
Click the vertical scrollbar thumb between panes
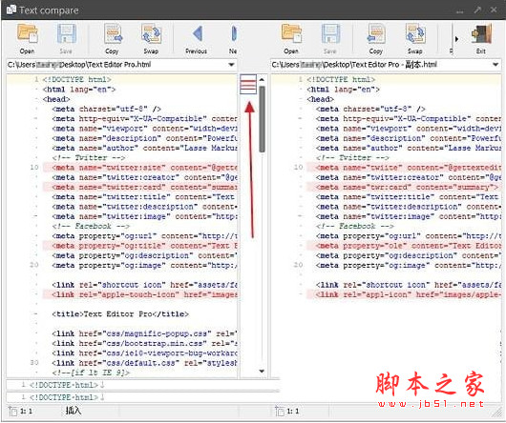[x=262, y=119]
